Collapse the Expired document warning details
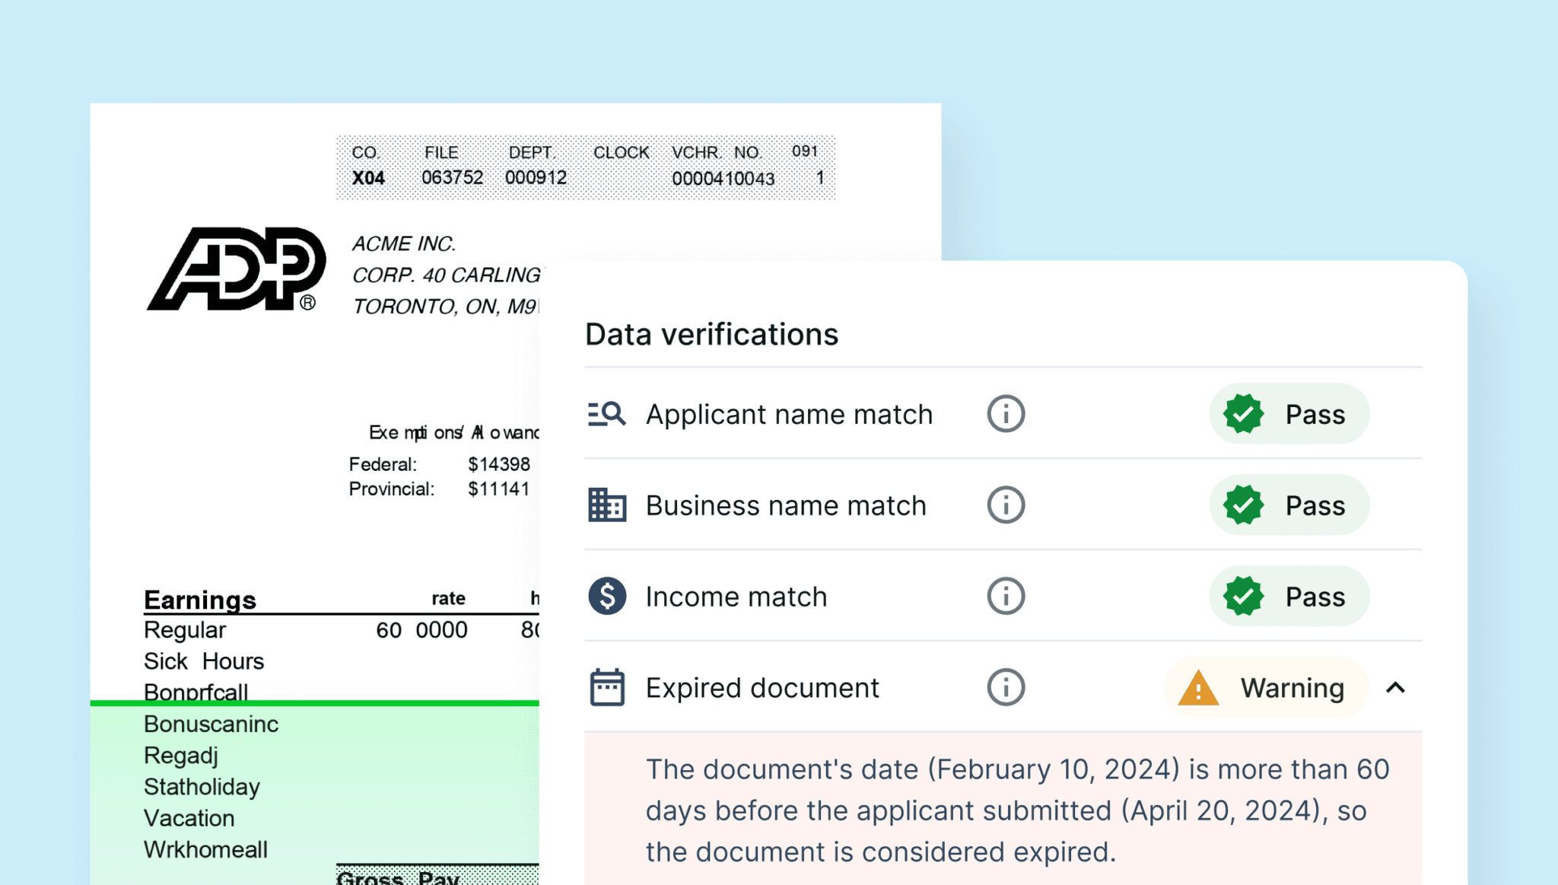The height and width of the screenshot is (885, 1558). pos(1397,687)
